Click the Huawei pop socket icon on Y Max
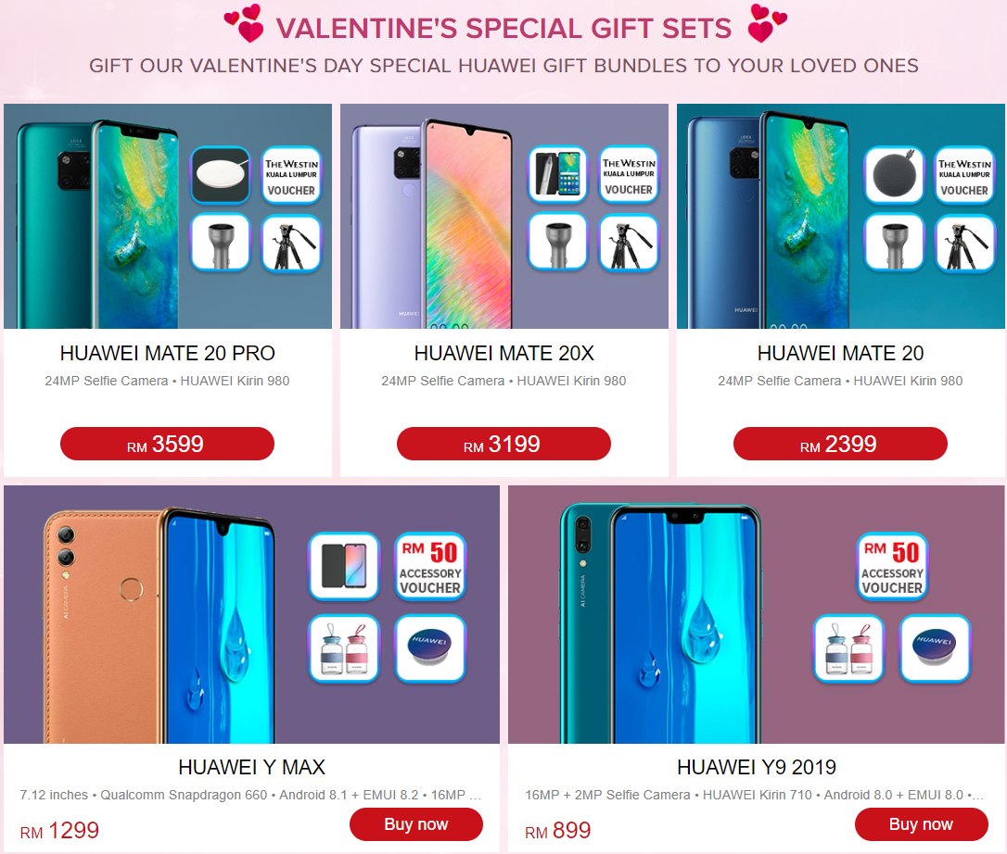Viewport: 1007px width, 854px height. tap(429, 648)
